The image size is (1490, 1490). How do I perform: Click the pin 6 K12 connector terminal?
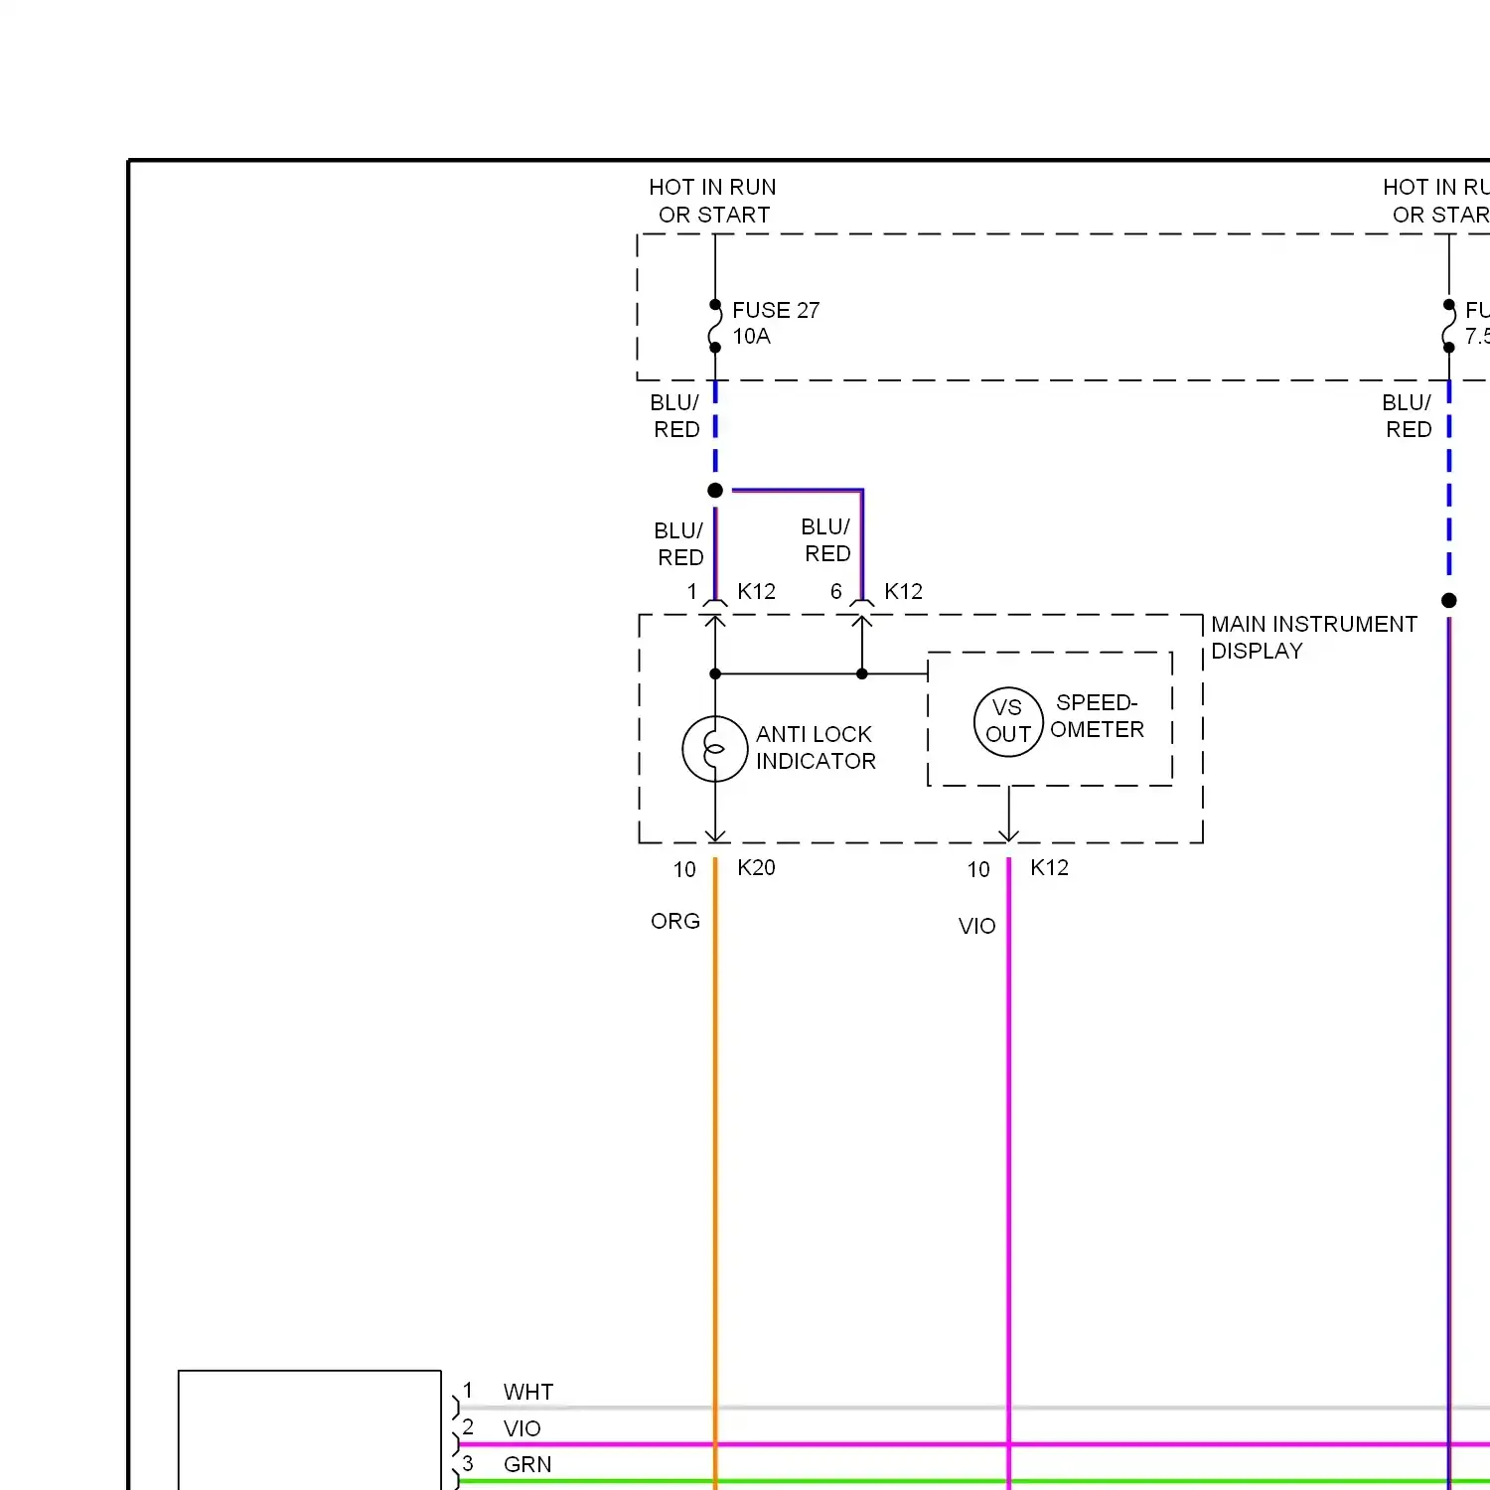(862, 603)
